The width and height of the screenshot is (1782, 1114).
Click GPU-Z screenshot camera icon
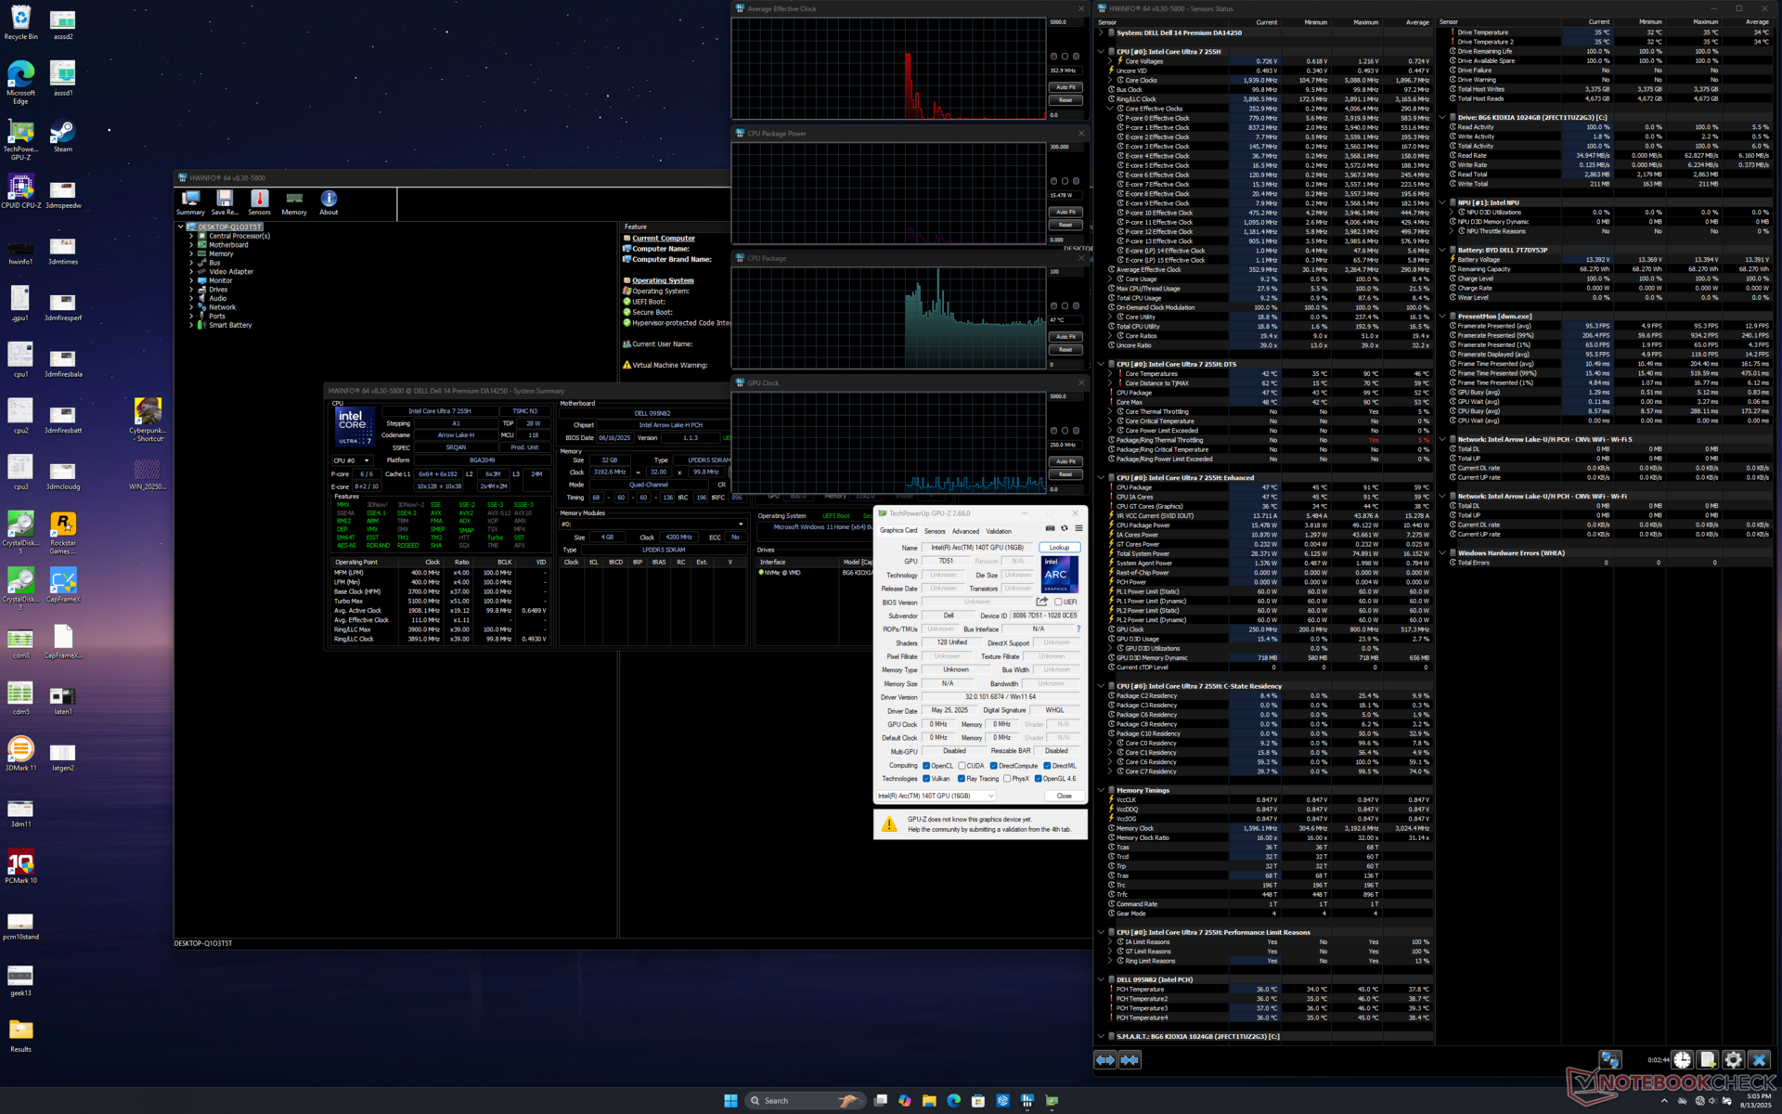(x=1050, y=528)
